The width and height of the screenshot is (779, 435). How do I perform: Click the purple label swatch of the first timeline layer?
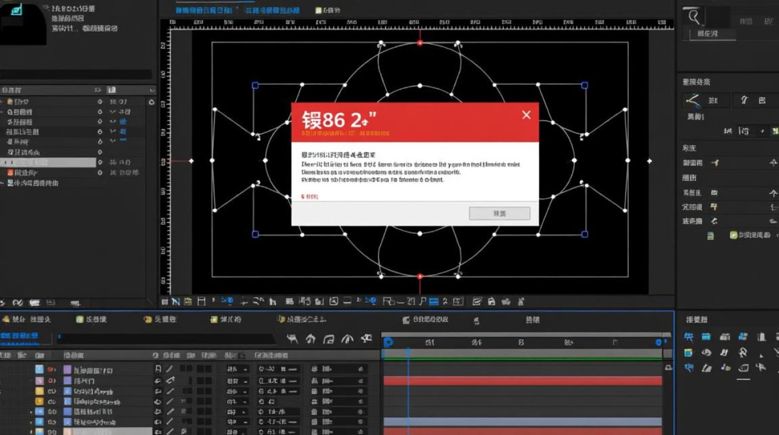tap(67, 369)
